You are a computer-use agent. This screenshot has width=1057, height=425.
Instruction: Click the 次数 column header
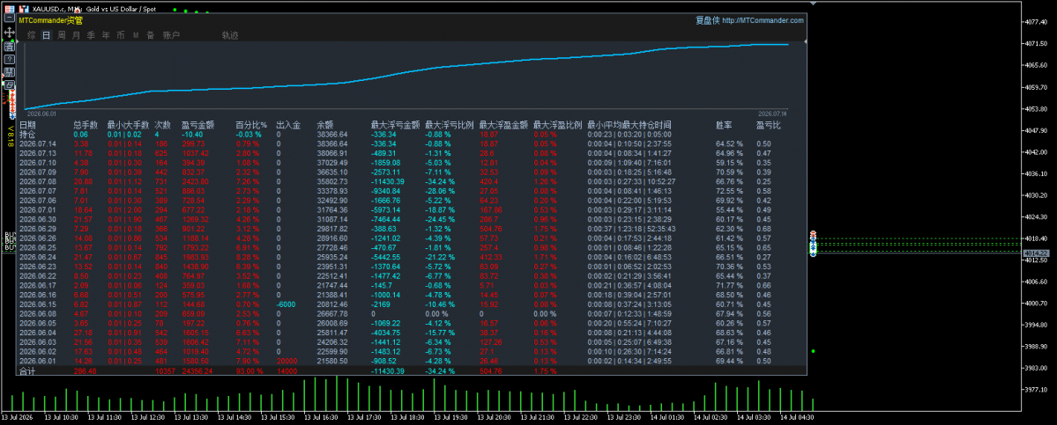(162, 125)
